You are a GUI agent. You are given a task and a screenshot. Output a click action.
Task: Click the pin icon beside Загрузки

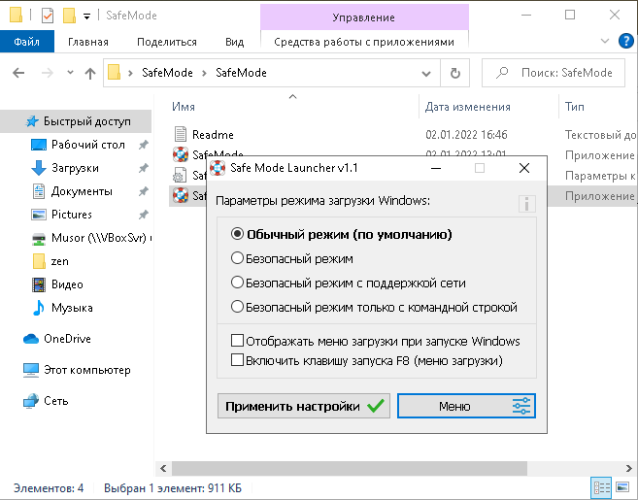tap(143, 168)
